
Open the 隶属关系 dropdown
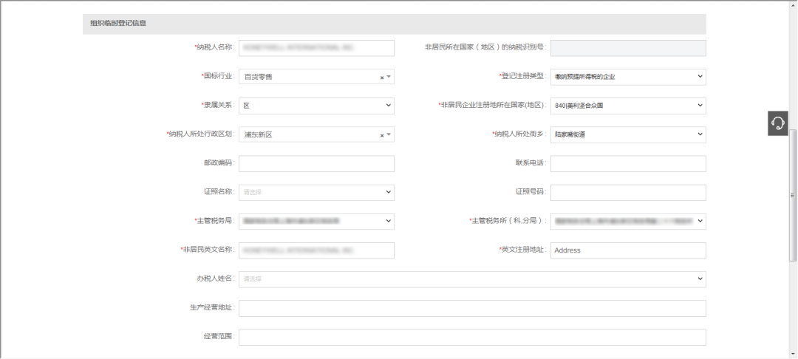389,106
